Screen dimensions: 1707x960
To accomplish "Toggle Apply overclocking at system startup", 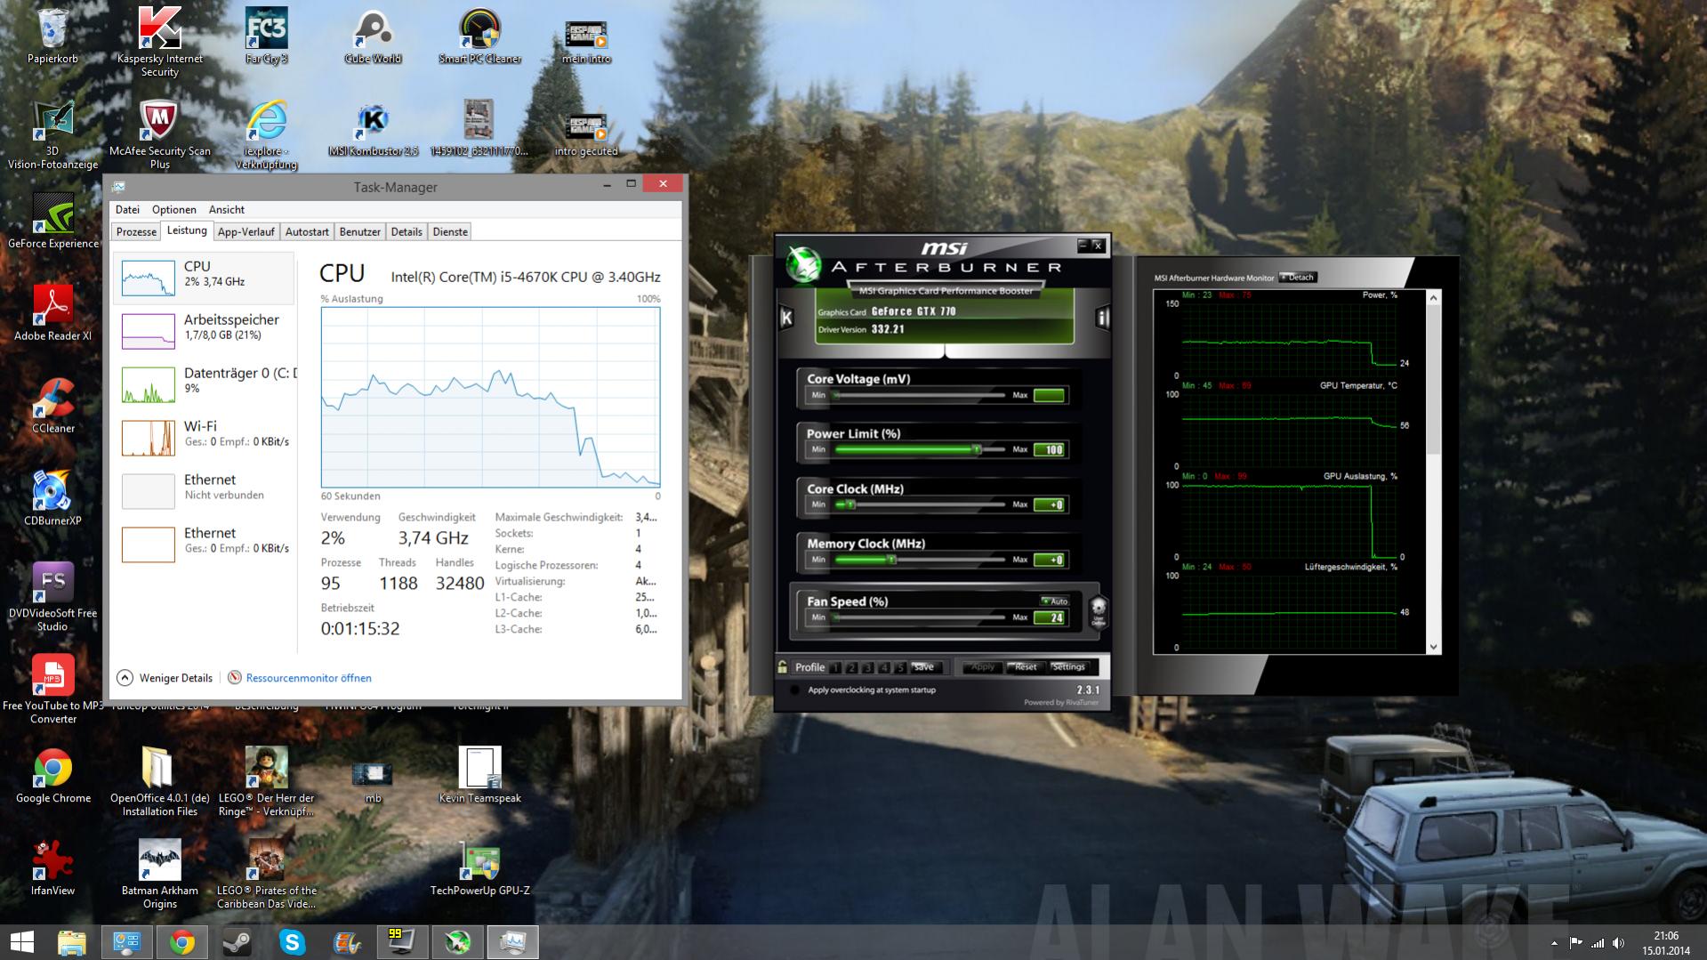I will (794, 690).
